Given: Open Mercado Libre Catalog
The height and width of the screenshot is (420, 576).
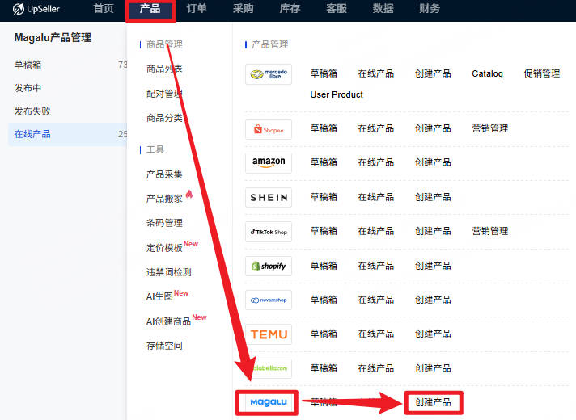Looking at the screenshot, I should tap(487, 73).
